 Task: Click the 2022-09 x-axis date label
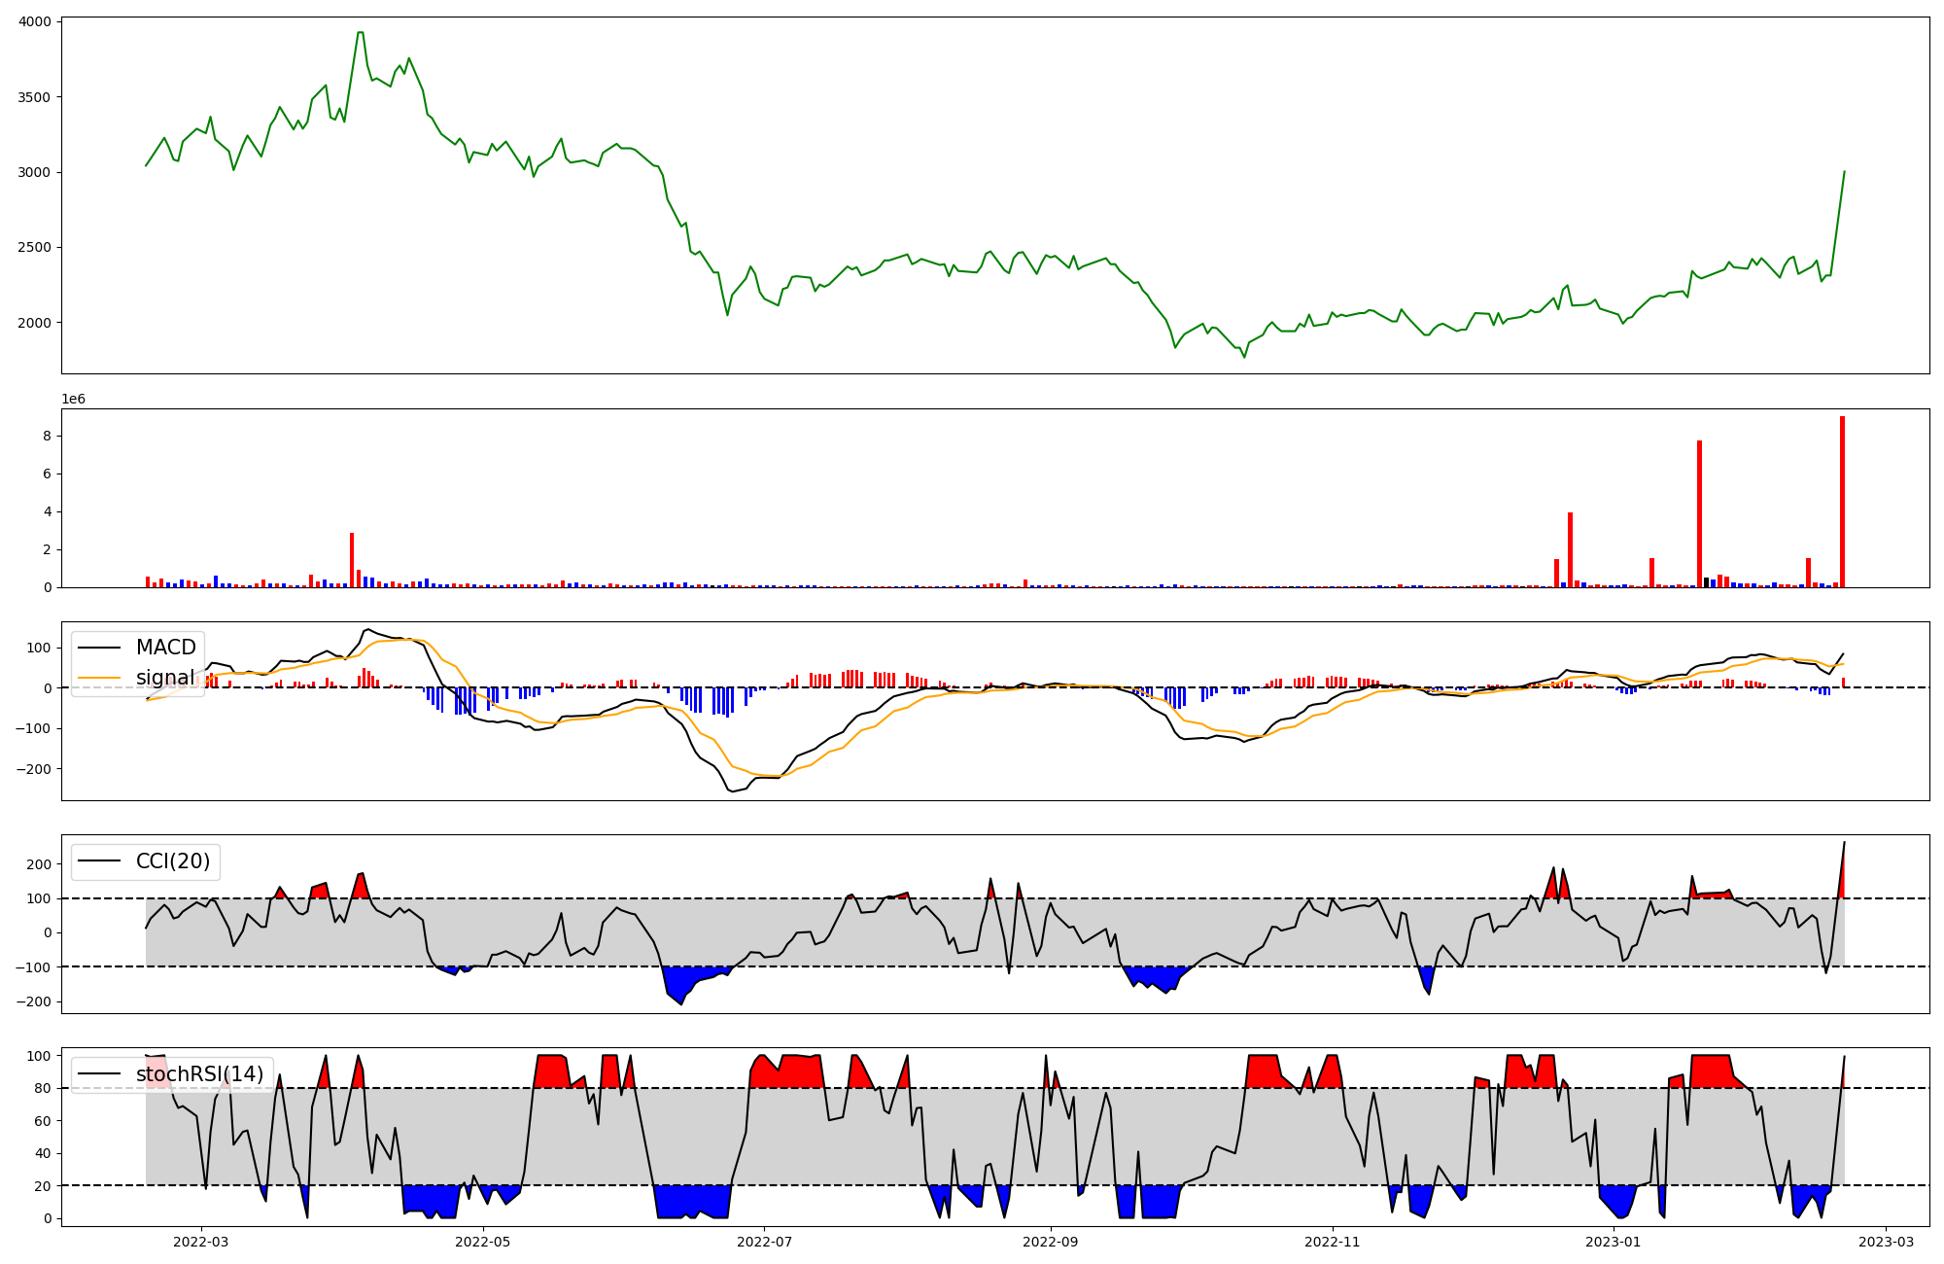(x=1051, y=1242)
